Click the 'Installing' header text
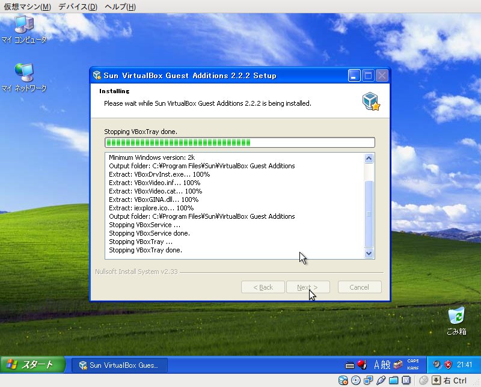481x387 pixels. (114, 91)
